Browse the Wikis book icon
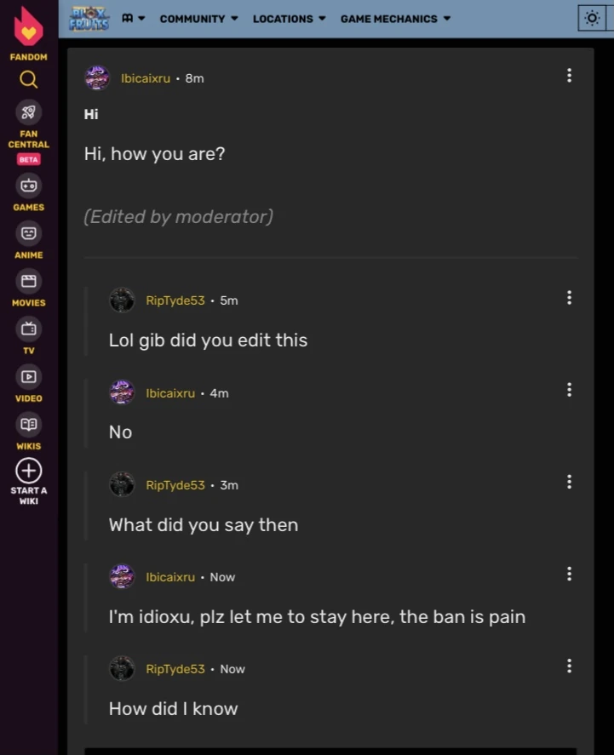The height and width of the screenshot is (755, 614). click(28, 423)
